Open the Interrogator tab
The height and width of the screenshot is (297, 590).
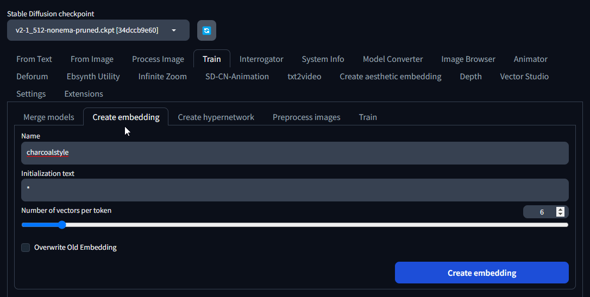[x=261, y=59]
